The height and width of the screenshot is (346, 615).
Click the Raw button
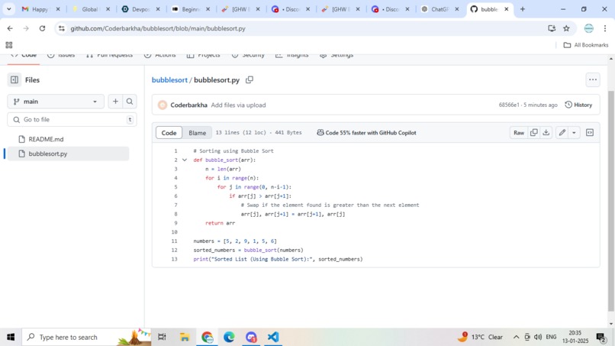[519, 132]
